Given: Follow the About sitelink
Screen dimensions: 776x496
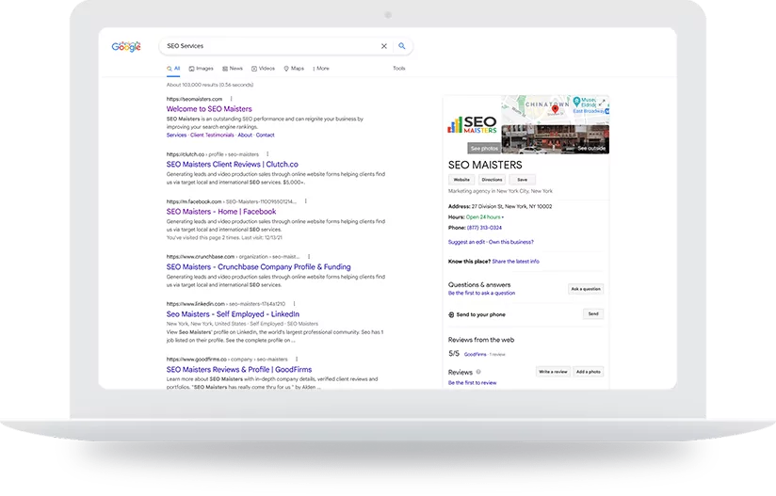Looking at the screenshot, I should click(x=245, y=135).
